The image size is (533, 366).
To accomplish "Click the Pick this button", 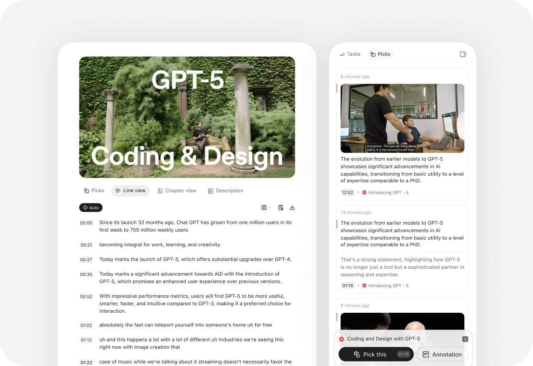I will [x=376, y=354].
